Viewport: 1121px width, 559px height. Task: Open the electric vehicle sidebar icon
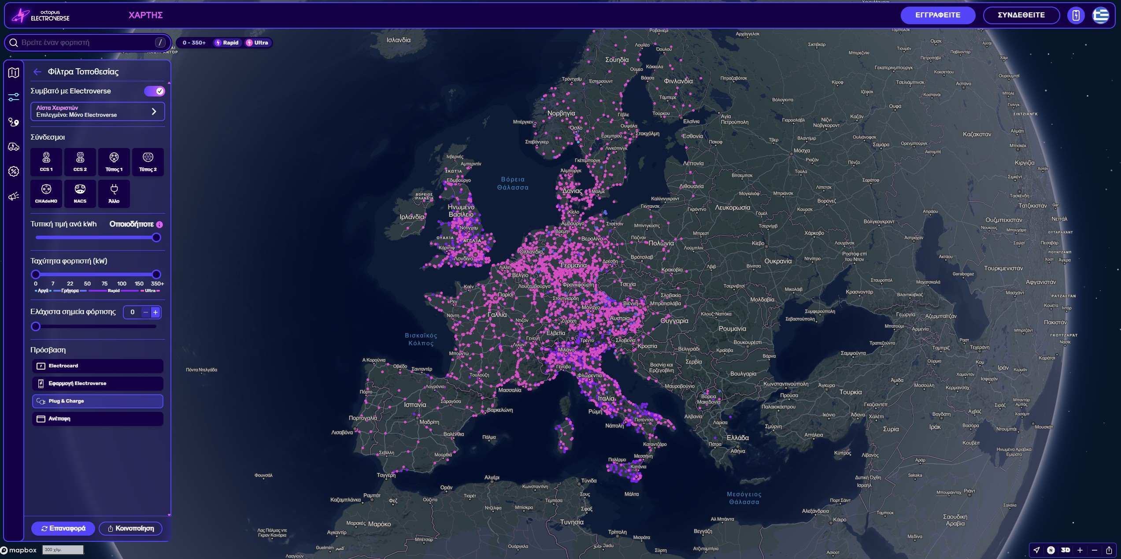point(14,147)
